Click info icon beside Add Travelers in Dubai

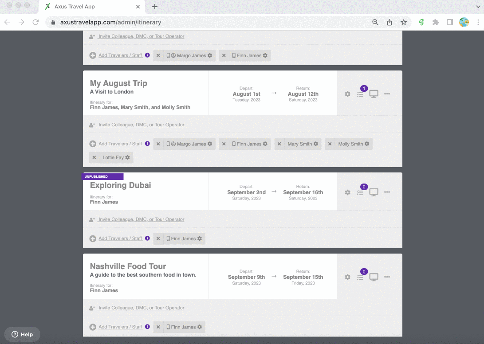tap(147, 238)
